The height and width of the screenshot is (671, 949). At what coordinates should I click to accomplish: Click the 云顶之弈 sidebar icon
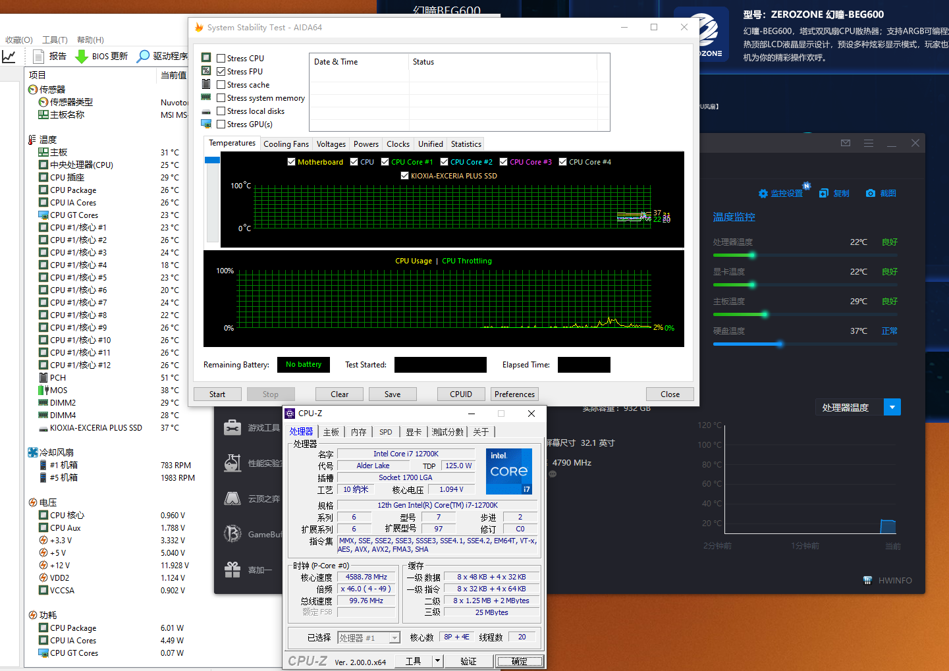coord(232,498)
